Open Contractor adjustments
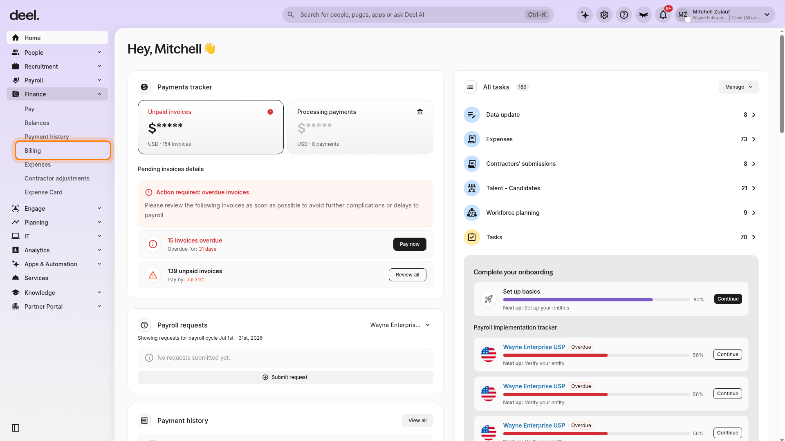Image resolution: width=785 pixels, height=441 pixels. coord(57,178)
